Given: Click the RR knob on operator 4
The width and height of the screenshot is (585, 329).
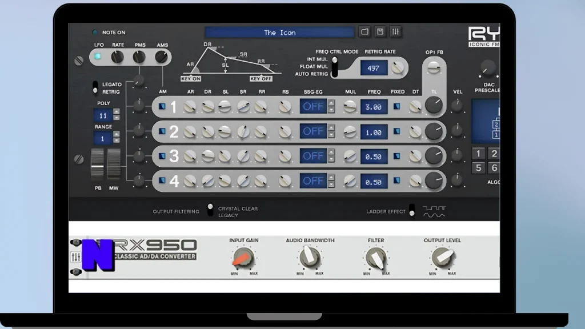Looking at the screenshot, I should tap(261, 181).
